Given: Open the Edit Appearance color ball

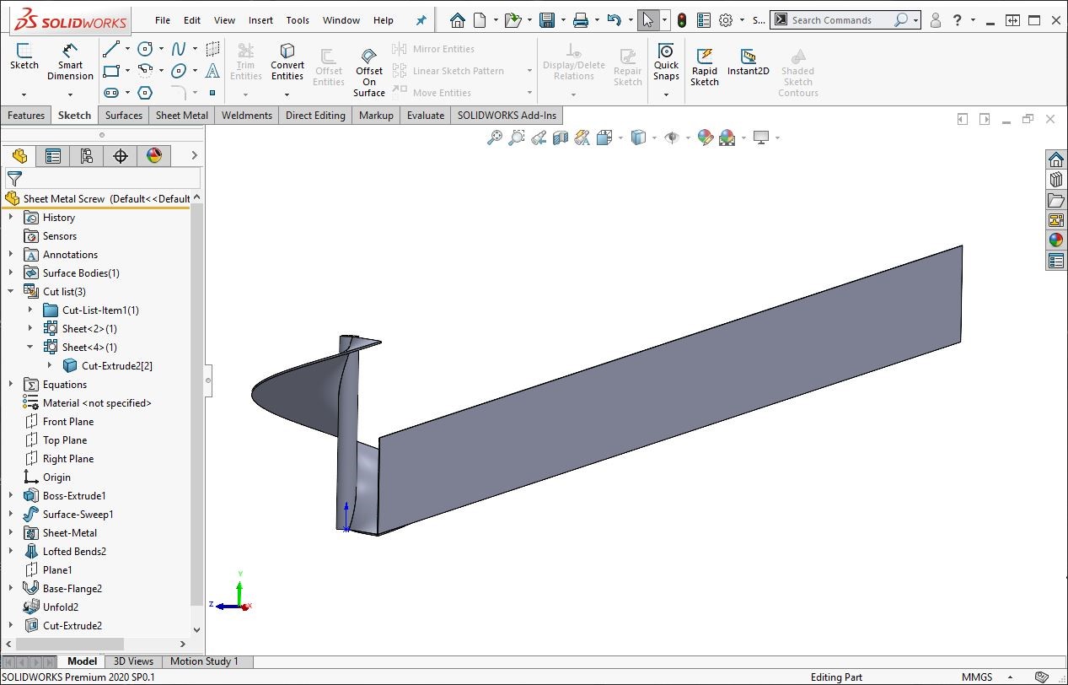Looking at the screenshot, I should click(x=706, y=138).
